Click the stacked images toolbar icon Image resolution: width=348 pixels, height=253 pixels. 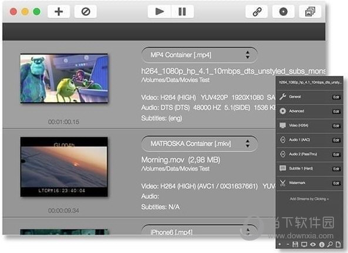coord(310,12)
